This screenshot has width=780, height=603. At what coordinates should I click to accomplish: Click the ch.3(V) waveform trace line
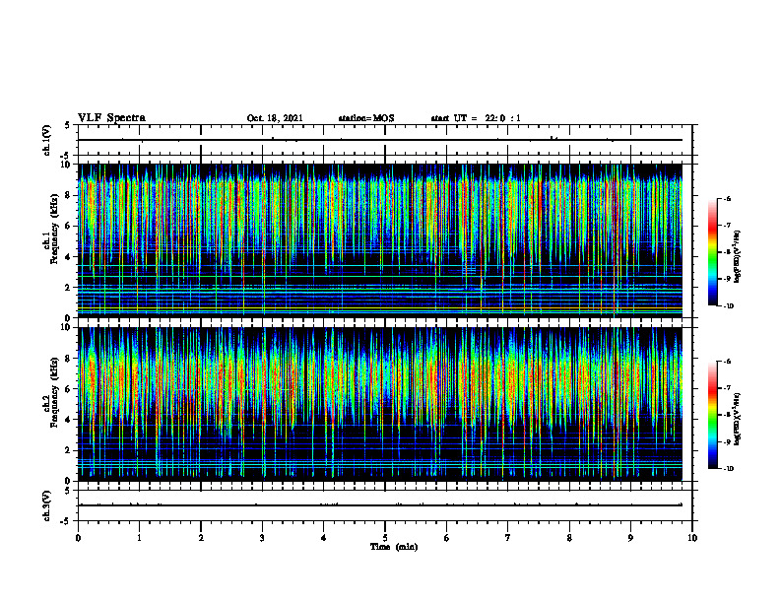coord(380,505)
